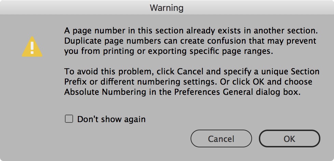This screenshot has width=334, height=161.
Task: Click the "Warning" title text
Action: [167, 8]
